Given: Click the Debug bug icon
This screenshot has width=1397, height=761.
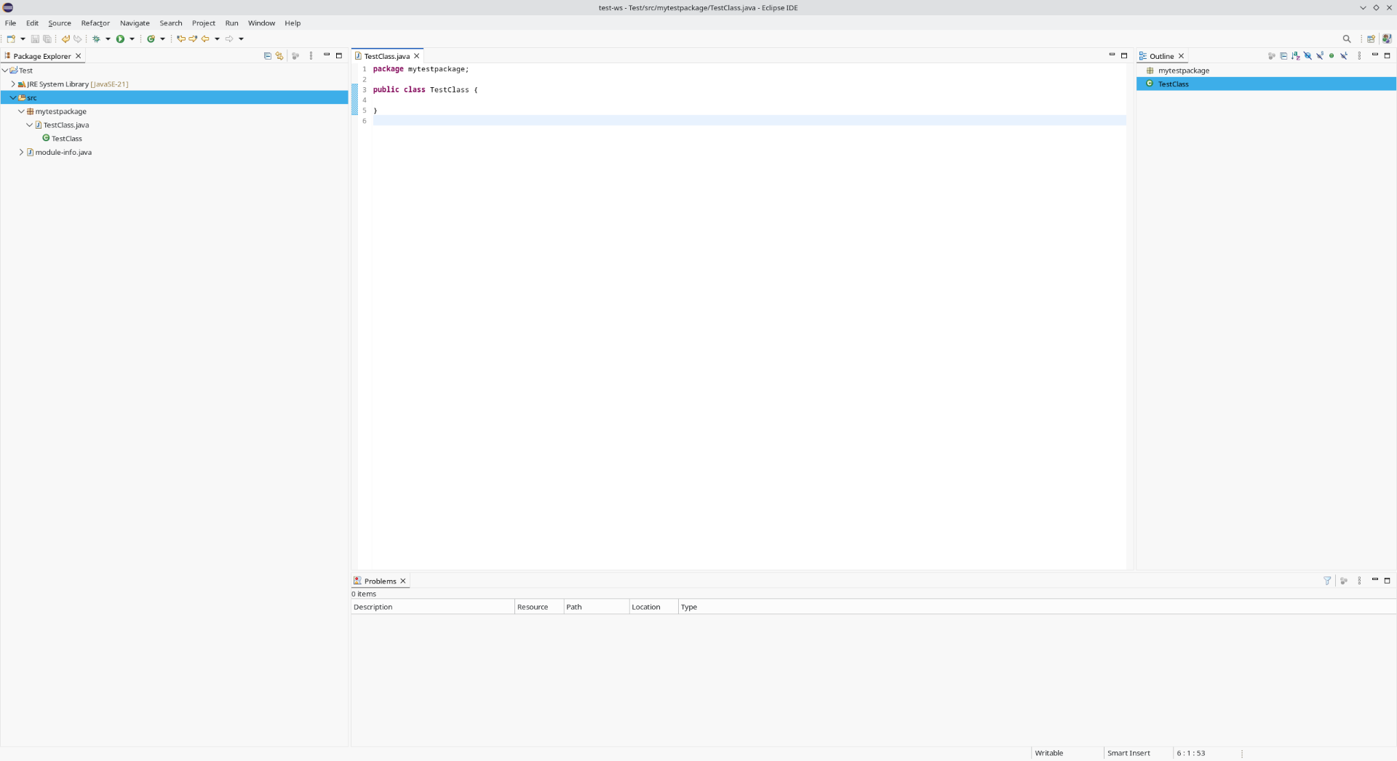Looking at the screenshot, I should pyautogui.click(x=96, y=39).
